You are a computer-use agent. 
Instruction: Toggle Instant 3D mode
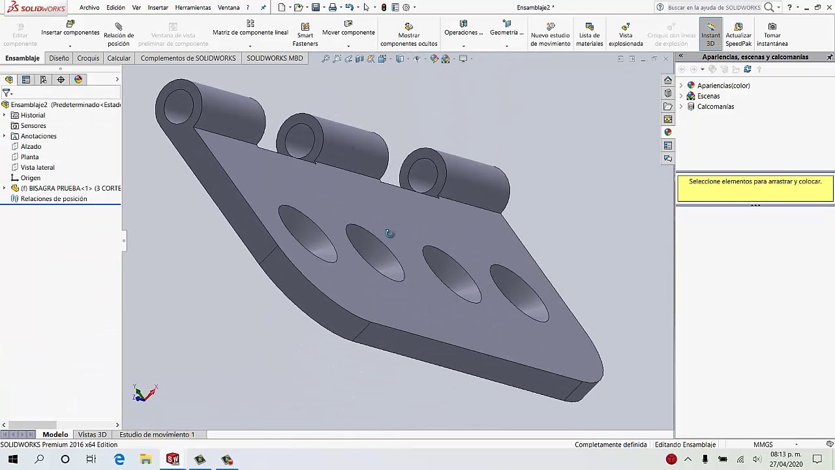[x=710, y=35]
